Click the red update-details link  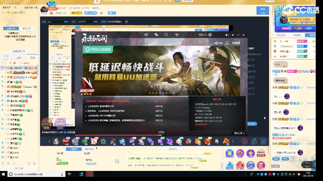pyautogui.click(x=201, y=124)
